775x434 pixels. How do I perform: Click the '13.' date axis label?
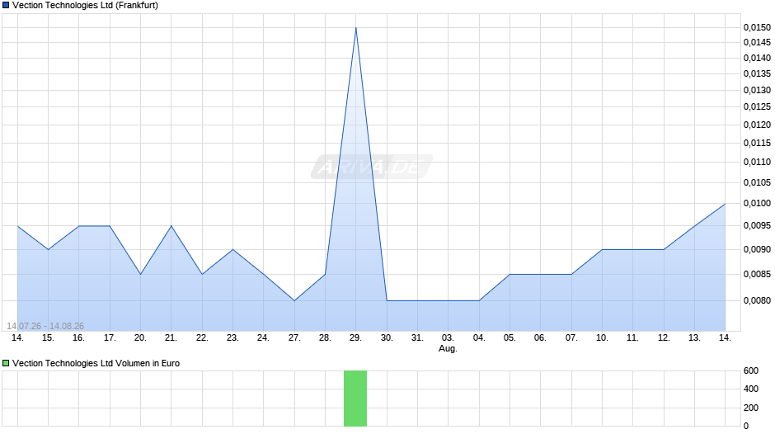tap(694, 337)
